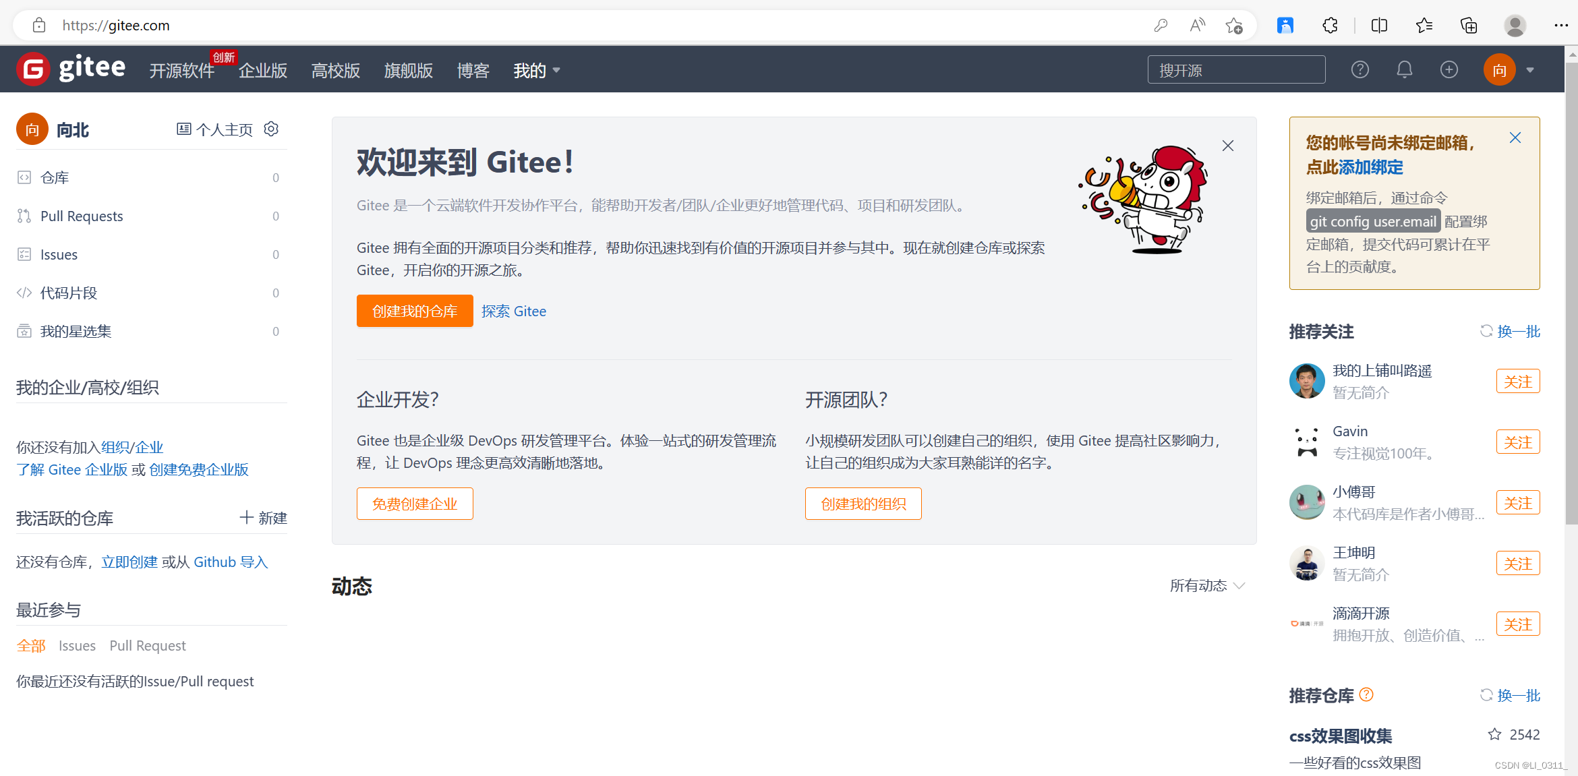Expand the 我的 dropdown menu
Viewport: 1578px width, 776px height.
click(x=537, y=70)
